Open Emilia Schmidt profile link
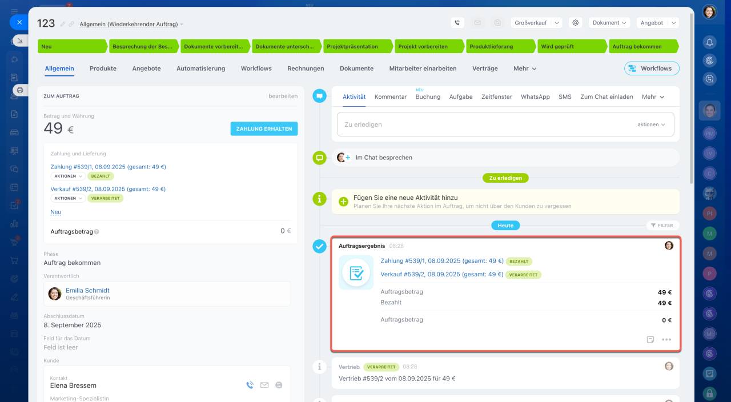The width and height of the screenshot is (731, 402). (87, 290)
